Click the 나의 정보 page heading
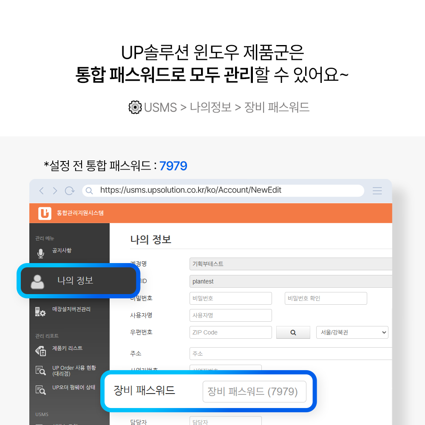The width and height of the screenshot is (425, 425). coord(151,240)
